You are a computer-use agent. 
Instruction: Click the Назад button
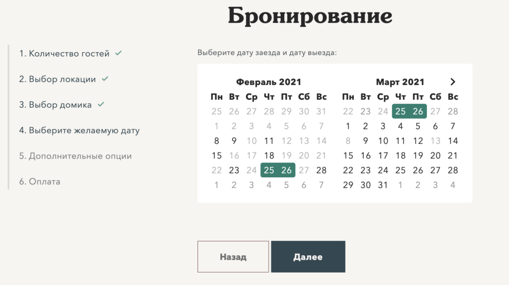pyautogui.click(x=233, y=257)
